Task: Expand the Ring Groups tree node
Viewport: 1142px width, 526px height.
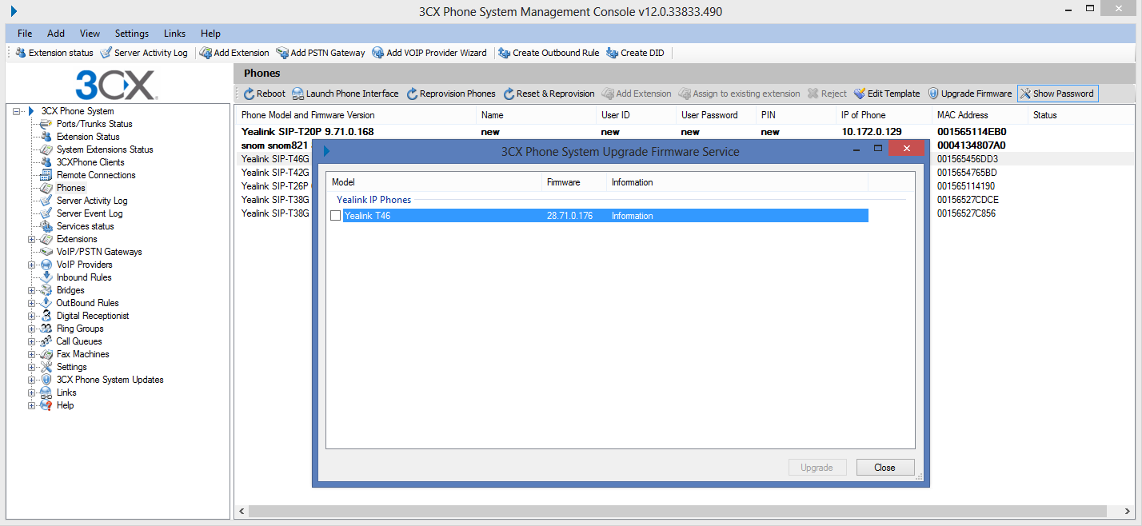Action: (x=32, y=329)
